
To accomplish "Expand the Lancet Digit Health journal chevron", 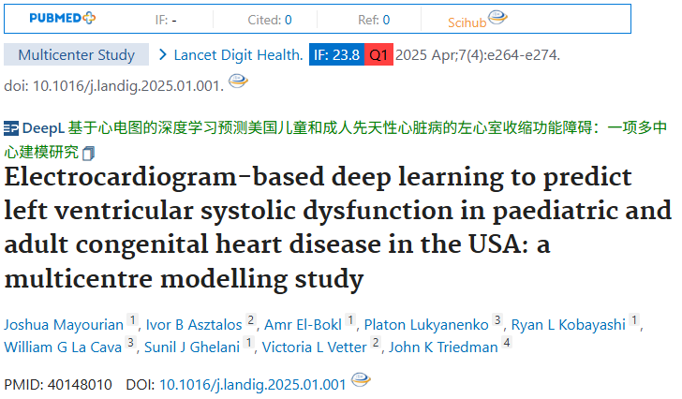I will pos(164,55).
